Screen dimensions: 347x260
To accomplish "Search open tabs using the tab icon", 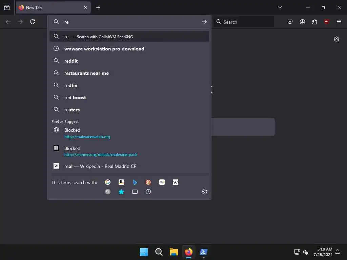I will [135, 192].
